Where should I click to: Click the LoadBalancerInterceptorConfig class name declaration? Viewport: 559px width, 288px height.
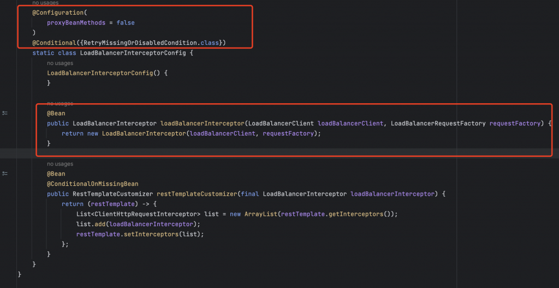(x=134, y=53)
